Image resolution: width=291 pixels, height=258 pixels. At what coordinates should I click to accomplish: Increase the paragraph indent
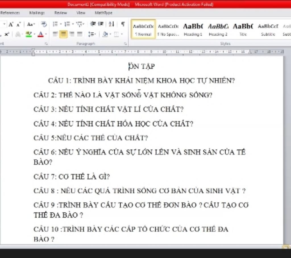(101, 24)
